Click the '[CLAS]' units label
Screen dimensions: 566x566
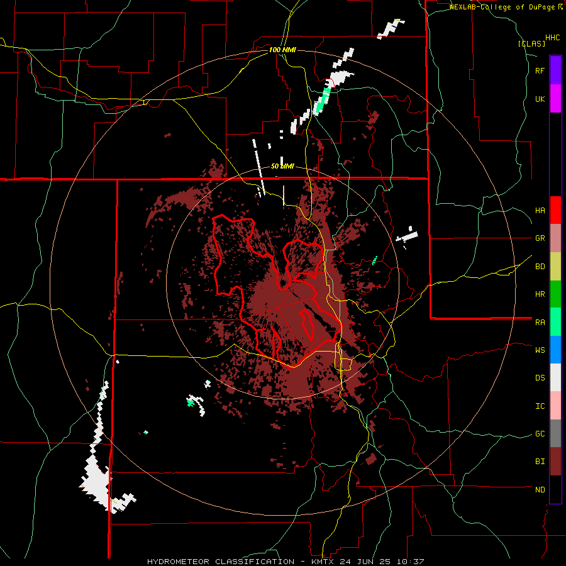(x=531, y=43)
